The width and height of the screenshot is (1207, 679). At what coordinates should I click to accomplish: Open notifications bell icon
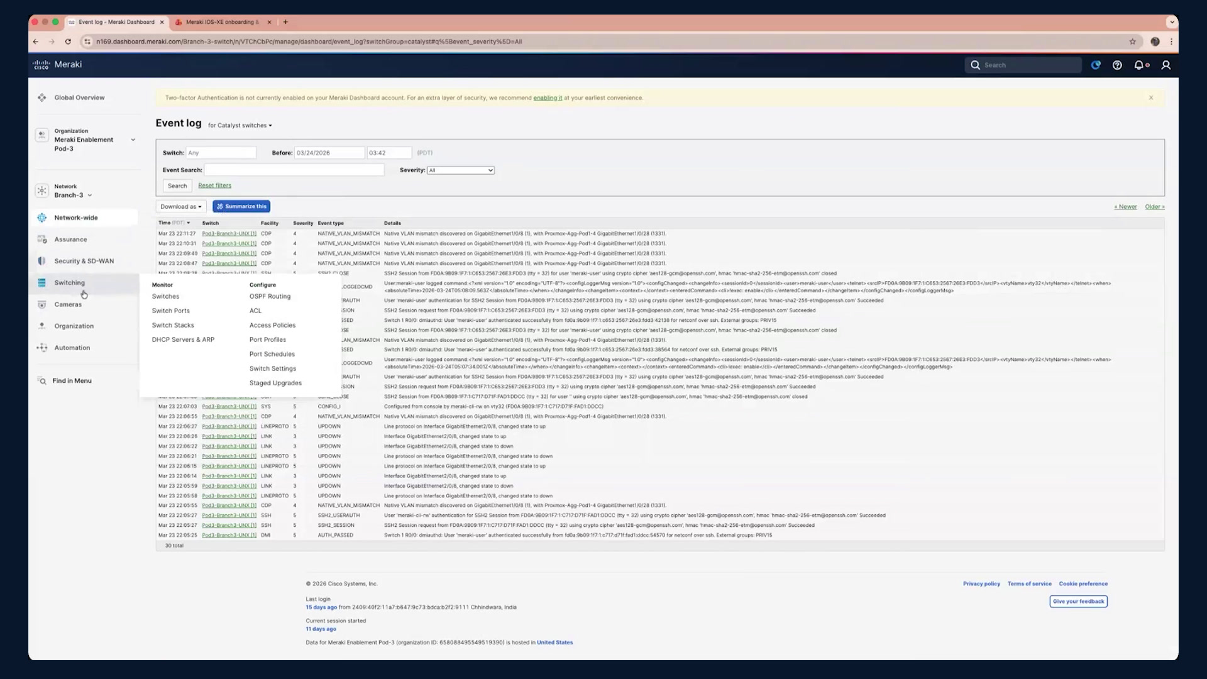pyautogui.click(x=1139, y=65)
